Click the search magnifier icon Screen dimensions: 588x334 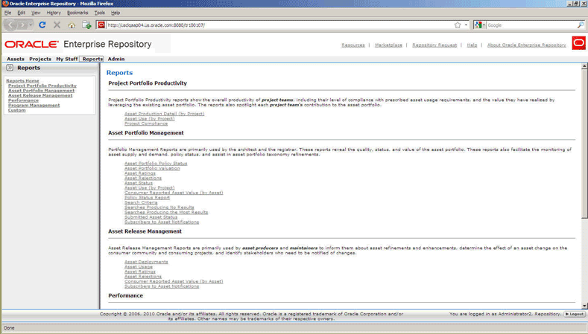click(x=581, y=25)
